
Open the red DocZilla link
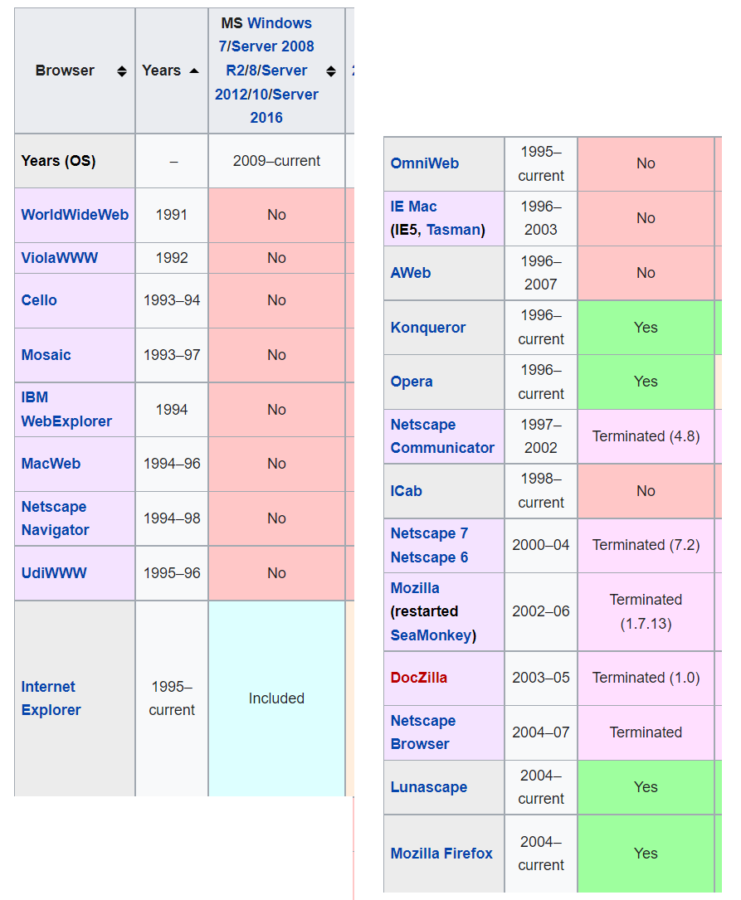coord(418,678)
